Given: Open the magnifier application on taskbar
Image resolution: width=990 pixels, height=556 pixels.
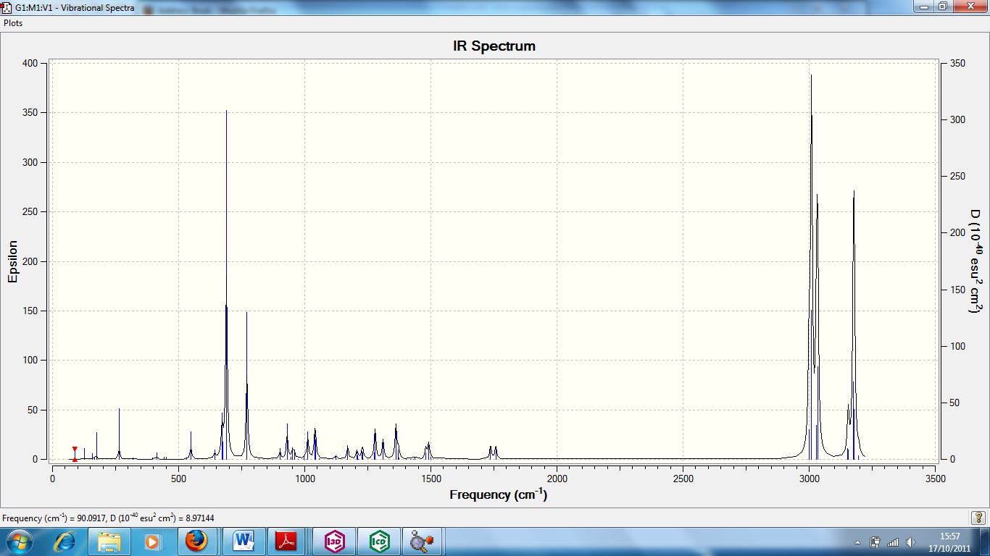Looking at the screenshot, I should coord(423,542).
